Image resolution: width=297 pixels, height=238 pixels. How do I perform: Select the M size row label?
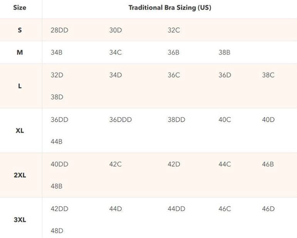(x=20, y=52)
